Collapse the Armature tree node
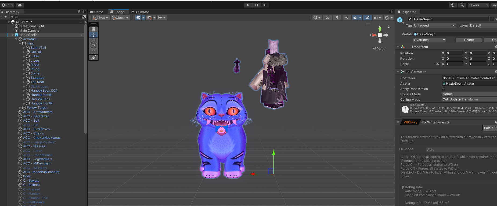 click(16, 39)
